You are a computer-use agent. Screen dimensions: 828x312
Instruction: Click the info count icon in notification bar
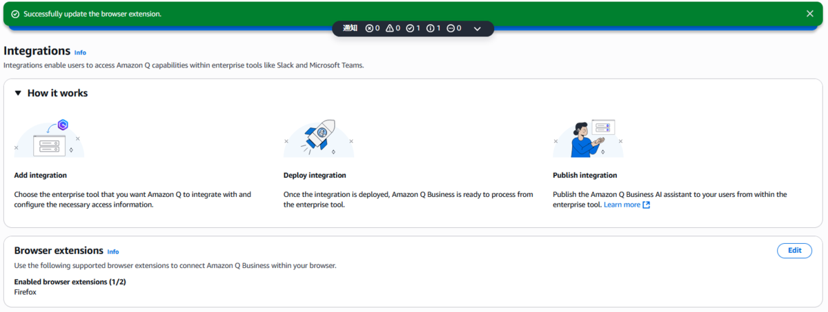pyautogui.click(x=431, y=28)
